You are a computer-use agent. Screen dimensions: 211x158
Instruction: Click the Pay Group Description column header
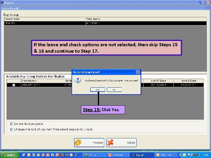click(x=45, y=19)
